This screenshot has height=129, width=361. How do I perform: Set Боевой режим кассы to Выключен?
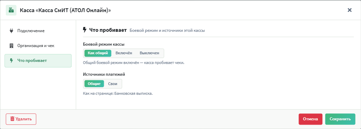tap(149, 53)
